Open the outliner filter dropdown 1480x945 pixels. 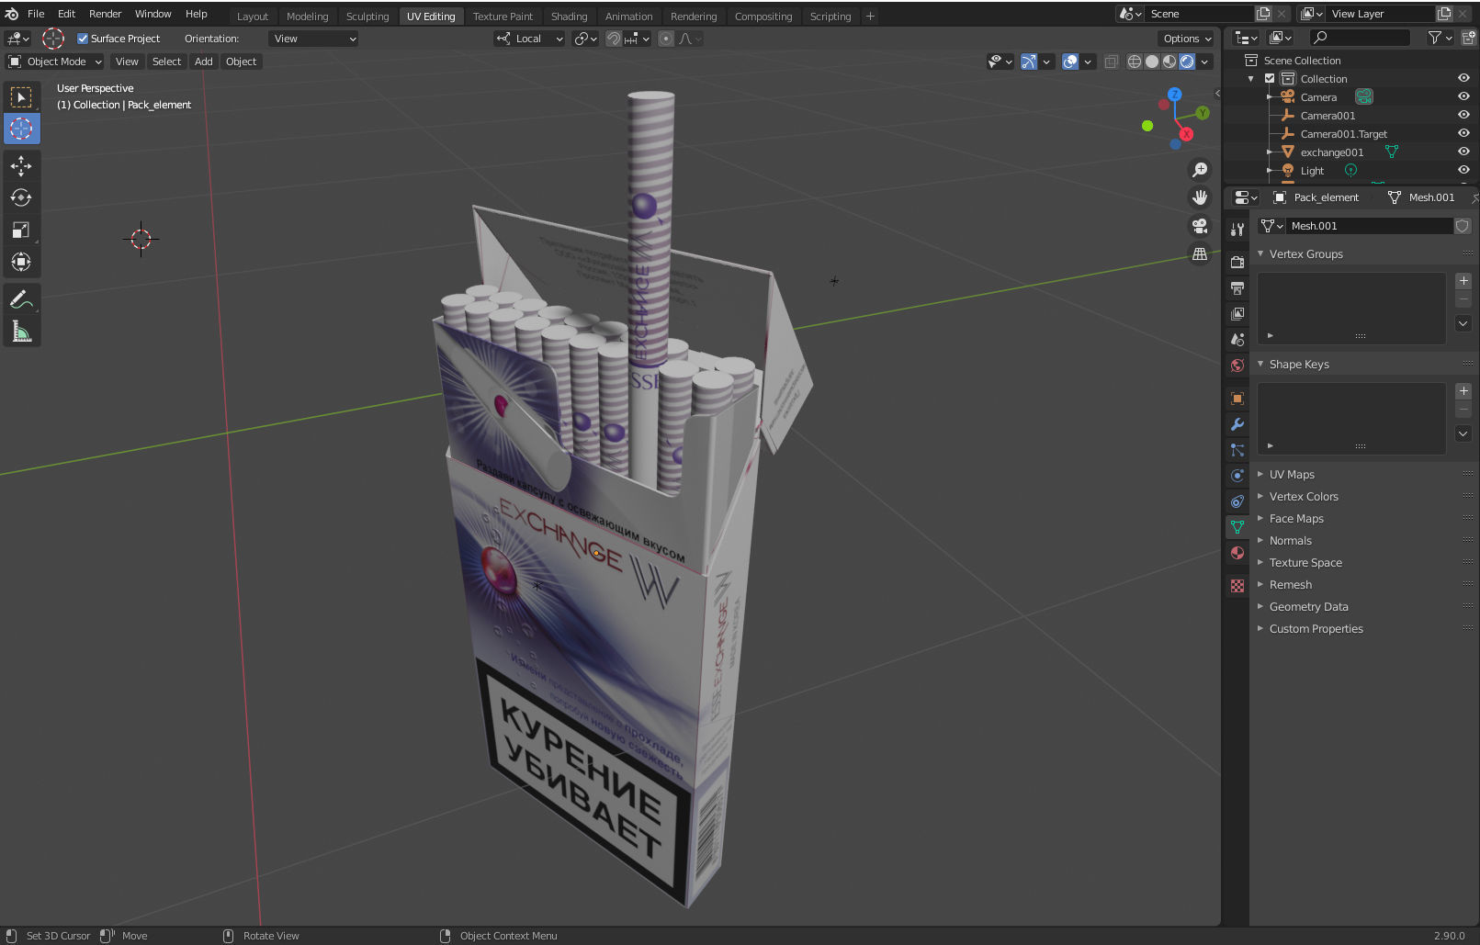1440,38
